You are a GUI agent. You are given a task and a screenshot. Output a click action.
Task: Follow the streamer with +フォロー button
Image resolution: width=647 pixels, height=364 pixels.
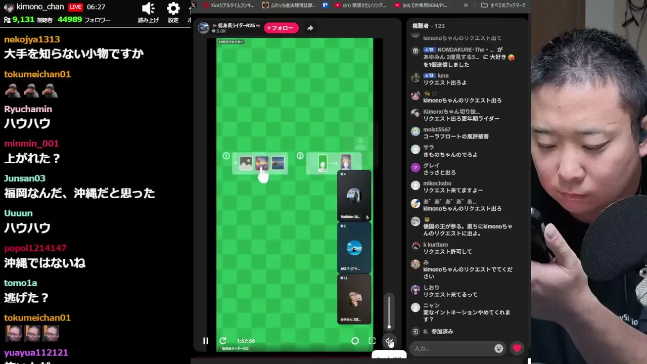pos(280,28)
